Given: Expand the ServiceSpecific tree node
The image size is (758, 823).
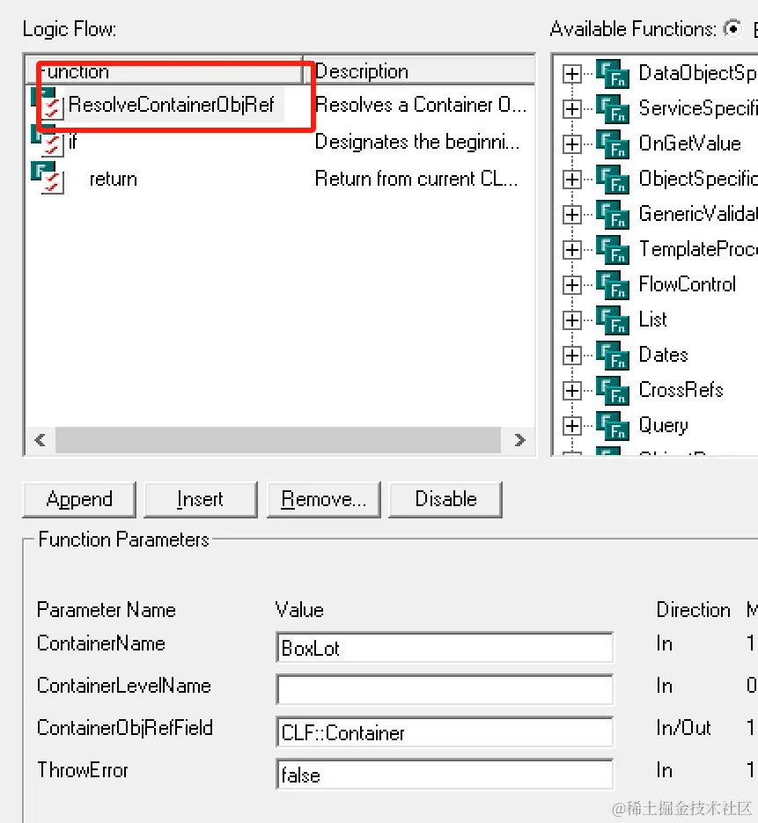Looking at the screenshot, I should (571, 109).
